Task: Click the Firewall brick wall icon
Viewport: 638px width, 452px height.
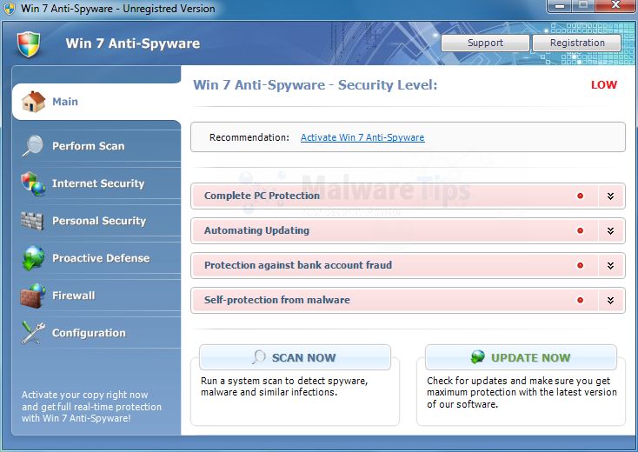Action: pyautogui.click(x=33, y=296)
